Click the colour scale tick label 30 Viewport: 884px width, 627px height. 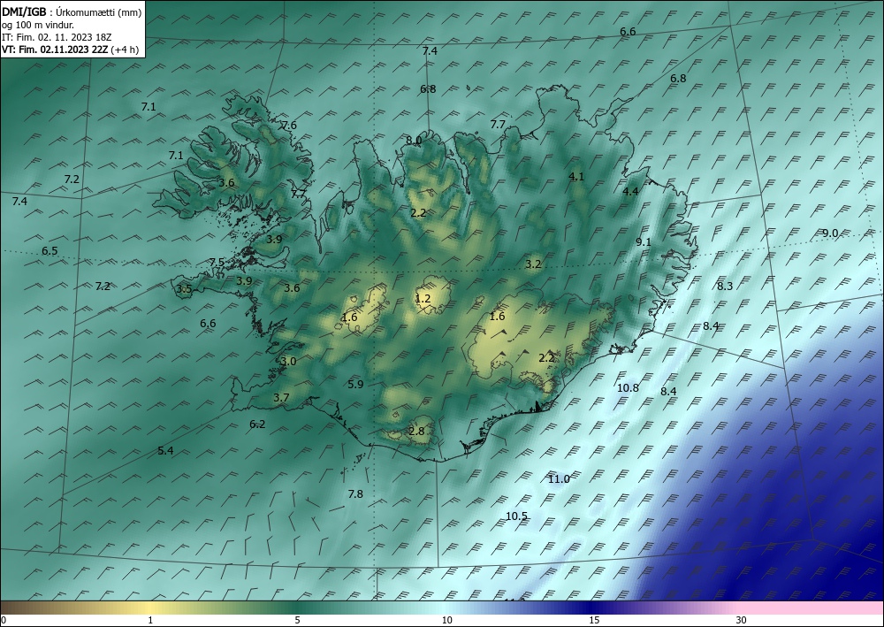[x=741, y=621]
